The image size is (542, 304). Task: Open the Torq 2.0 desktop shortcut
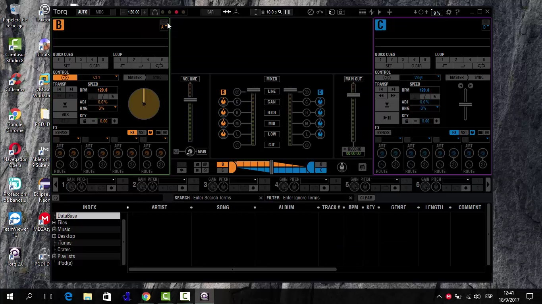15,257
